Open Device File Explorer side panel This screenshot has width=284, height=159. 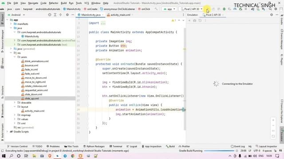coord(282,111)
